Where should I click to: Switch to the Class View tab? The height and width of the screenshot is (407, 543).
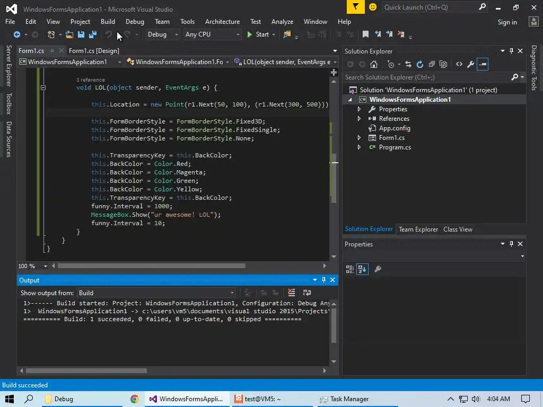click(458, 229)
